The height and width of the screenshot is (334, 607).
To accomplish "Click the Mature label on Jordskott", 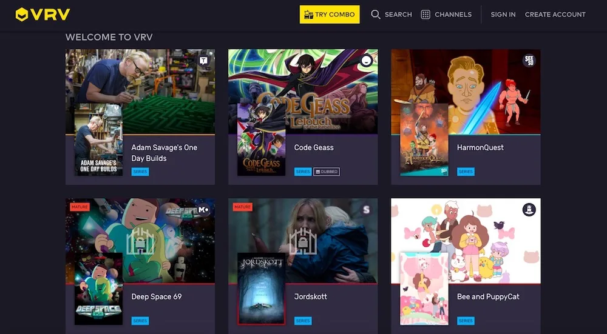I will point(242,207).
